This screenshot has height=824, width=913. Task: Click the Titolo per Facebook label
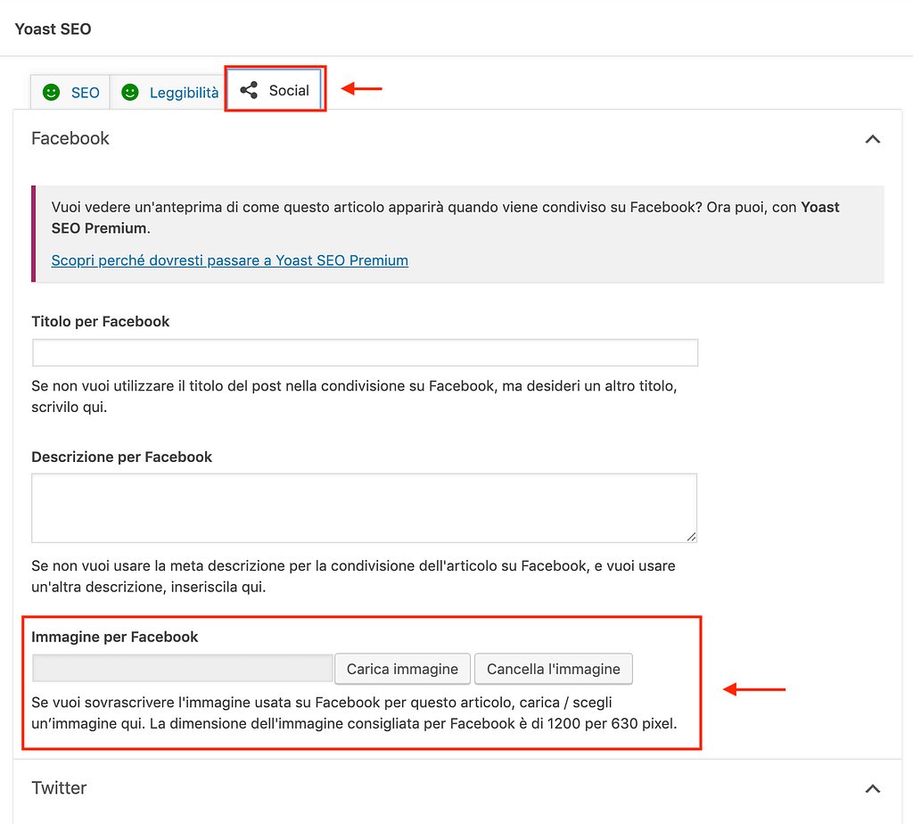pos(100,321)
